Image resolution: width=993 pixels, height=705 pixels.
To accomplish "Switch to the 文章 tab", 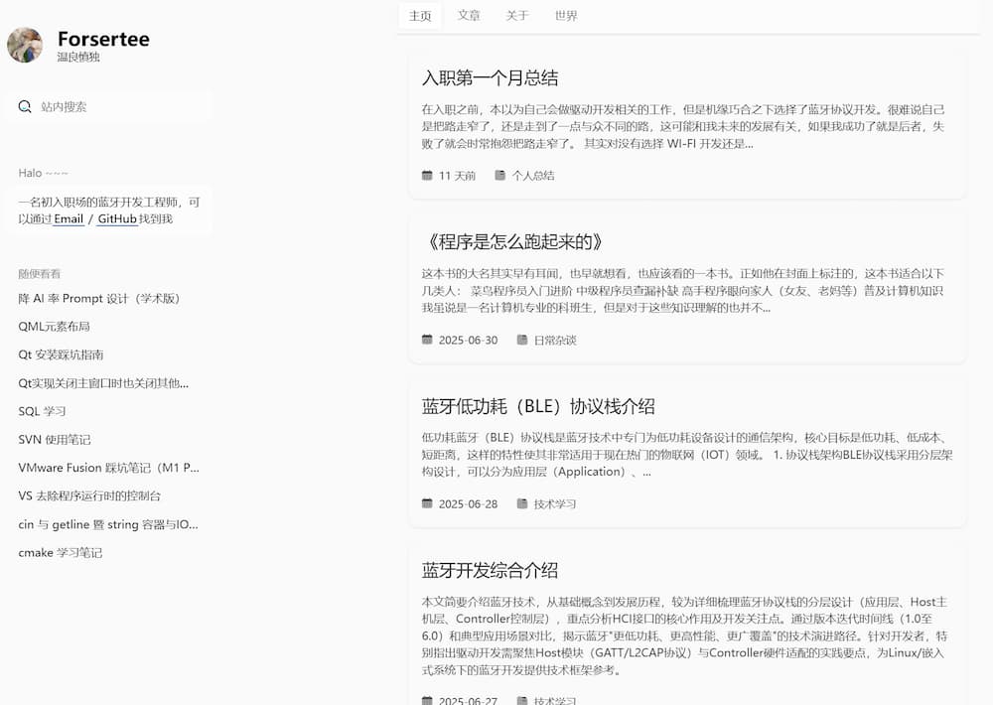I will 469,16.
